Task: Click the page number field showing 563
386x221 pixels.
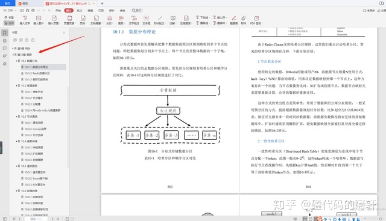Action: click(36, 219)
